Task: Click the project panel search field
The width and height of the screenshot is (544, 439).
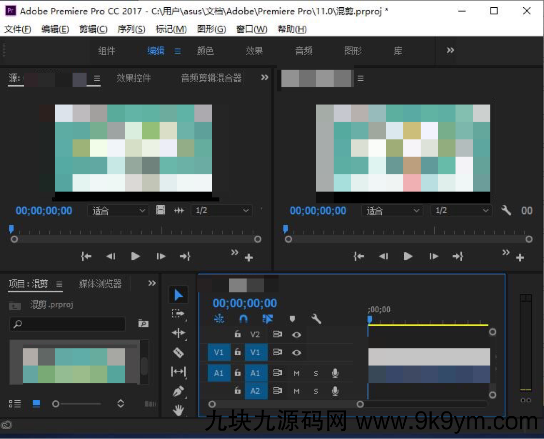Action: click(68, 324)
